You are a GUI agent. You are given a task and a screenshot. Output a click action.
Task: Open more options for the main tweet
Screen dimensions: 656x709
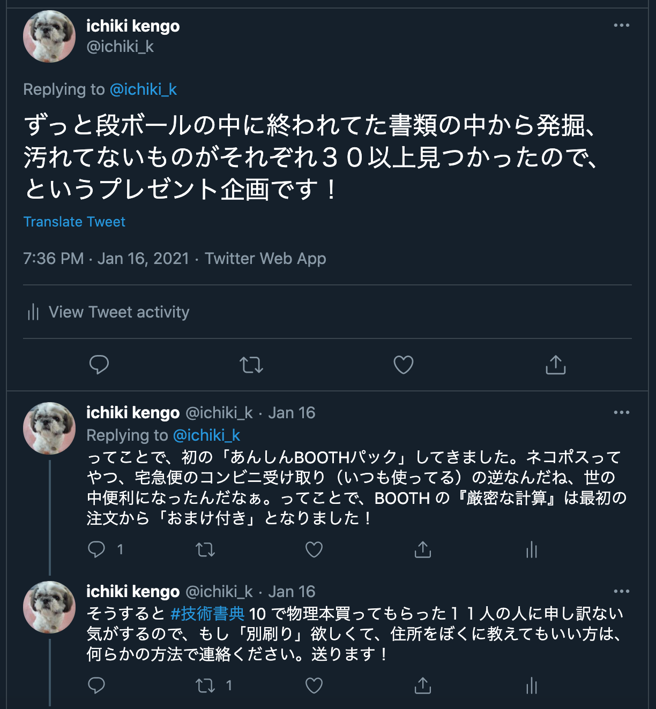(x=622, y=25)
